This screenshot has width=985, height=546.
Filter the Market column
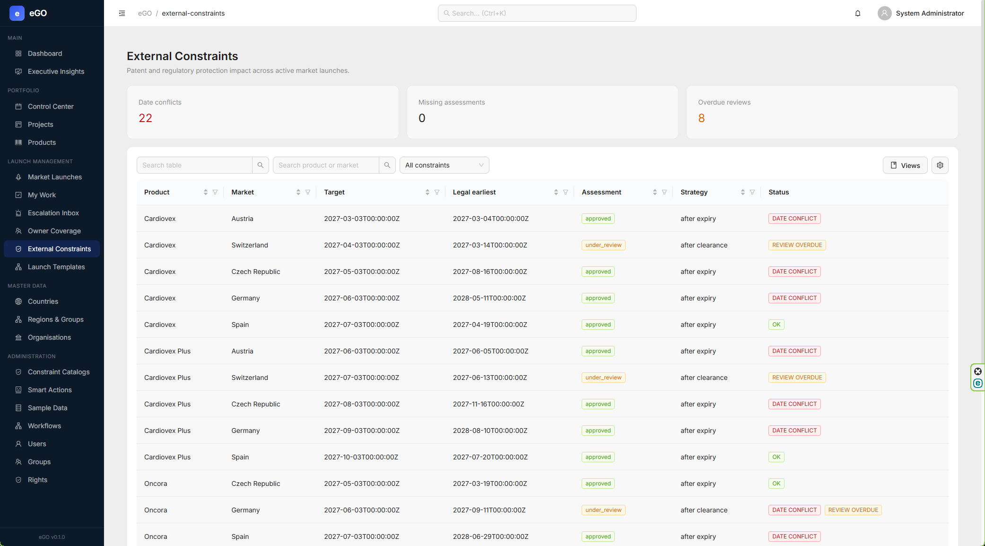pos(308,192)
